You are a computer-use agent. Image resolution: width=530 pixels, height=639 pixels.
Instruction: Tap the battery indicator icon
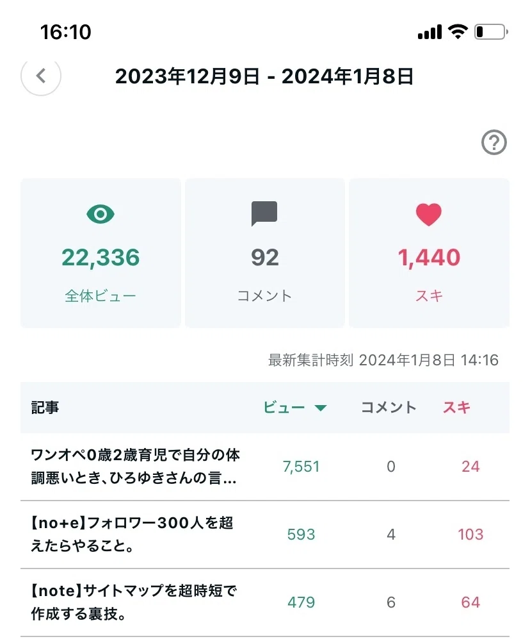coord(491,32)
